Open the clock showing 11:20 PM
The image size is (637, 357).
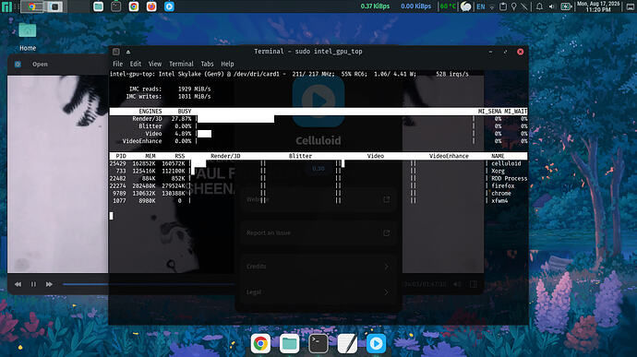point(598,6)
